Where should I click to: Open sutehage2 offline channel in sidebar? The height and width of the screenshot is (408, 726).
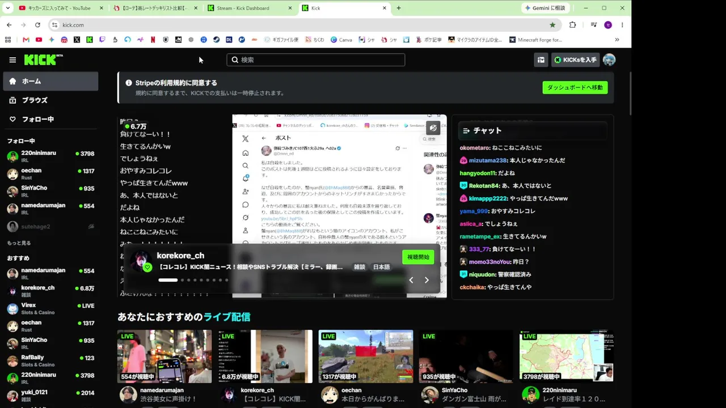pos(50,227)
